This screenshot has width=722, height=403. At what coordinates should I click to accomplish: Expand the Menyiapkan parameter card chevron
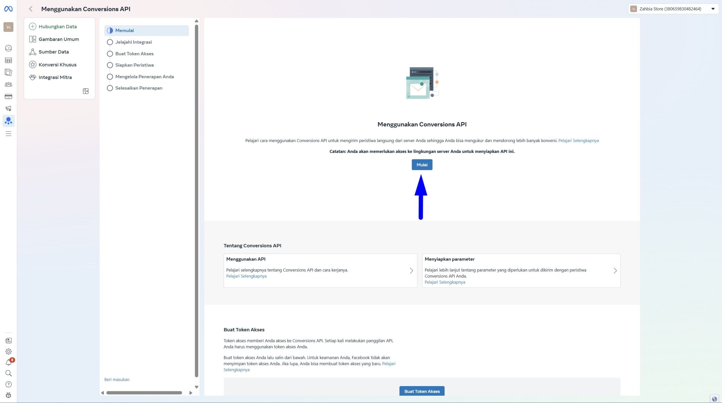pos(615,271)
